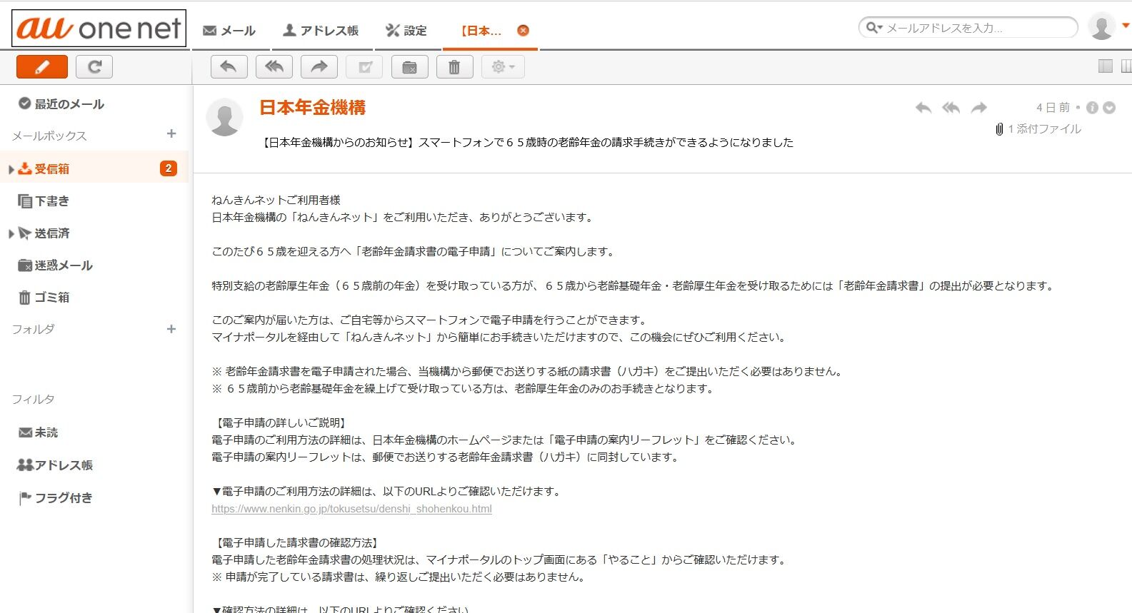Click the Reply arrow in the toolbar
This screenshot has height=613, width=1132.
tap(229, 67)
